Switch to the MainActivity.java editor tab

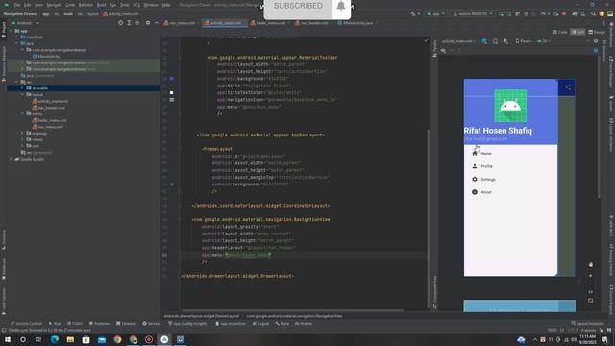pyautogui.click(x=356, y=23)
